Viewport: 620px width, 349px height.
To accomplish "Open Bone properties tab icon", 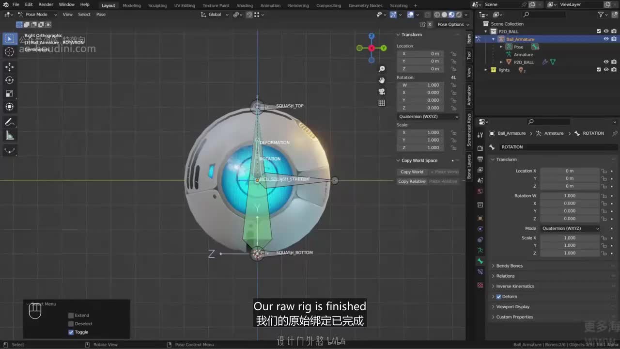I will 480,261.
